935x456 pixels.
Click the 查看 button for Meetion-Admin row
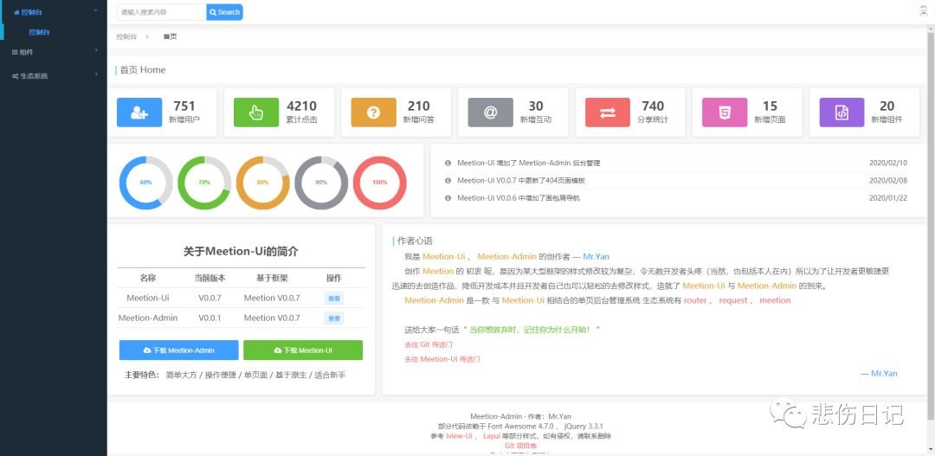[x=334, y=318]
